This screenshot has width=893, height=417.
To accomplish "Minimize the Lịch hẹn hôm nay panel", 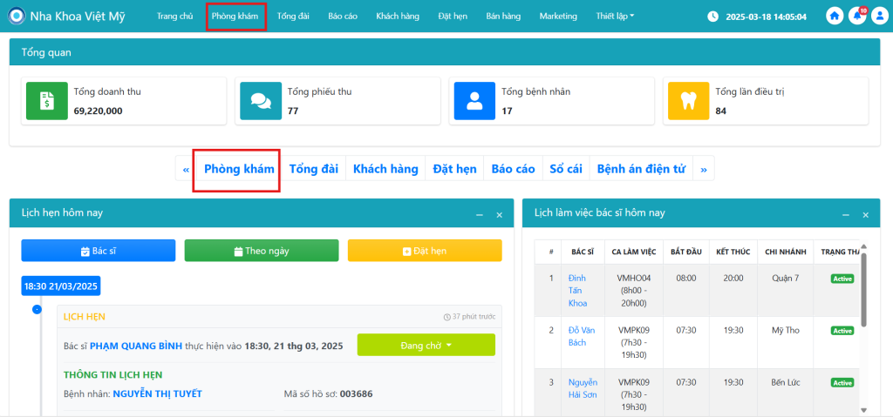I will tap(479, 214).
